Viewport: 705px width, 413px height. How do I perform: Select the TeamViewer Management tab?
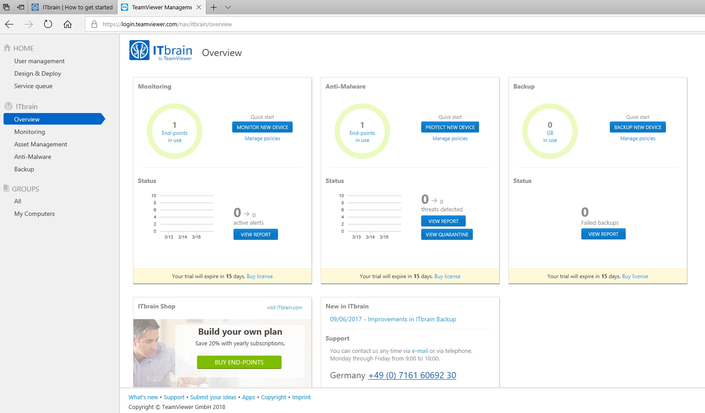[x=162, y=7]
